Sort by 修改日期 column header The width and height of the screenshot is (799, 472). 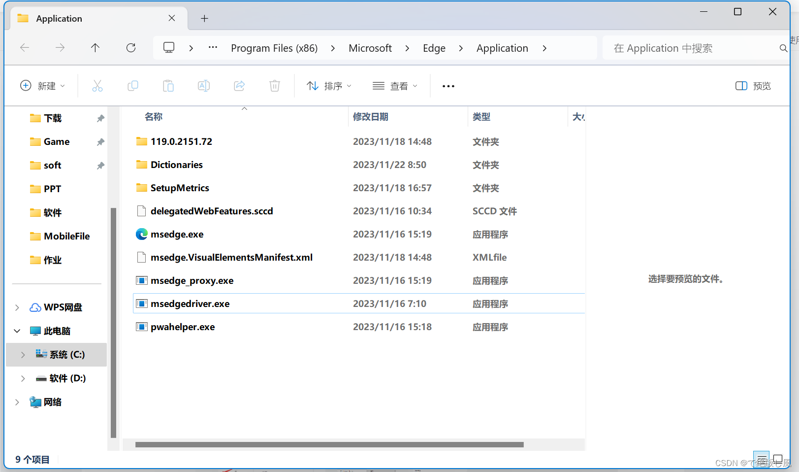pos(371,117)
